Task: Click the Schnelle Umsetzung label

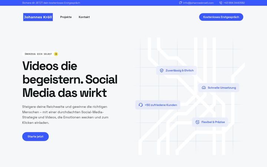Action: [x=222, y=88]
